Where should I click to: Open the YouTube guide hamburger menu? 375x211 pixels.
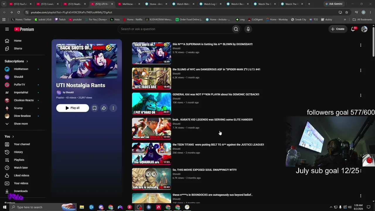(7, 29)
